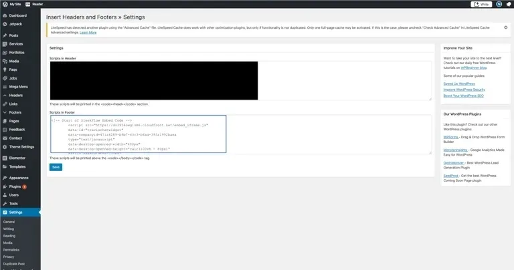Follow the Learn More link in notice
Screen dimensions: 514x270
(x=88, y=32)
